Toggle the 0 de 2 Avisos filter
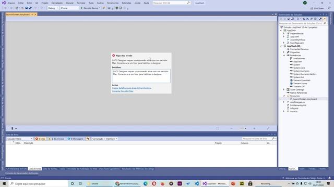Image resolution: width=334 pixels, height=187 pixels. click(56, 139)
